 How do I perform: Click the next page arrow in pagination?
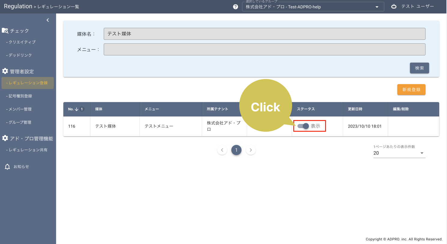pos(250,150)
